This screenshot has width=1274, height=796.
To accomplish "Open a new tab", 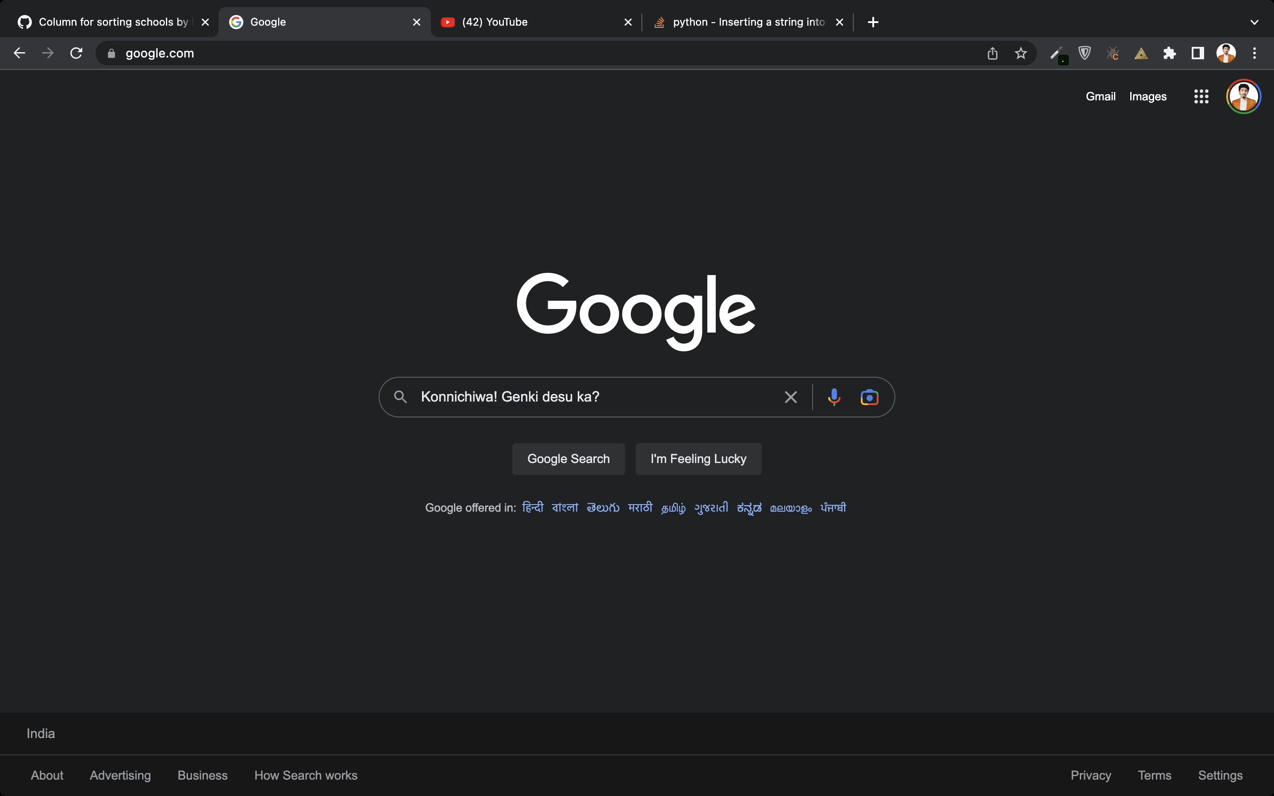I will pos(873,22).
